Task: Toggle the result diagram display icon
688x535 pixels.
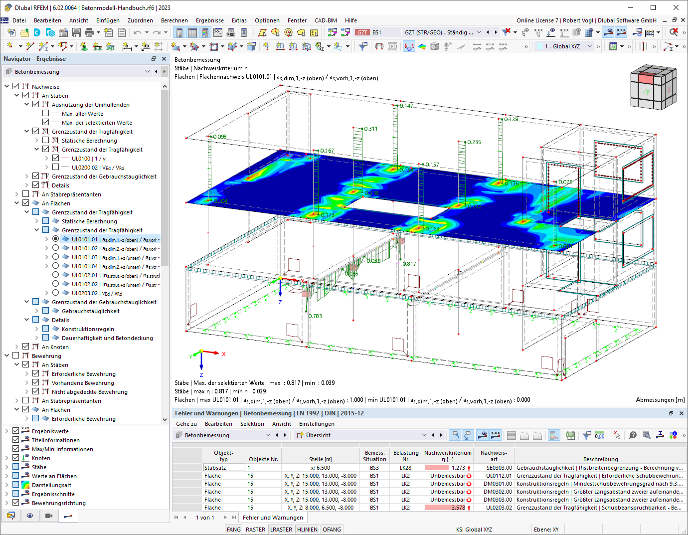Action: 409,46
